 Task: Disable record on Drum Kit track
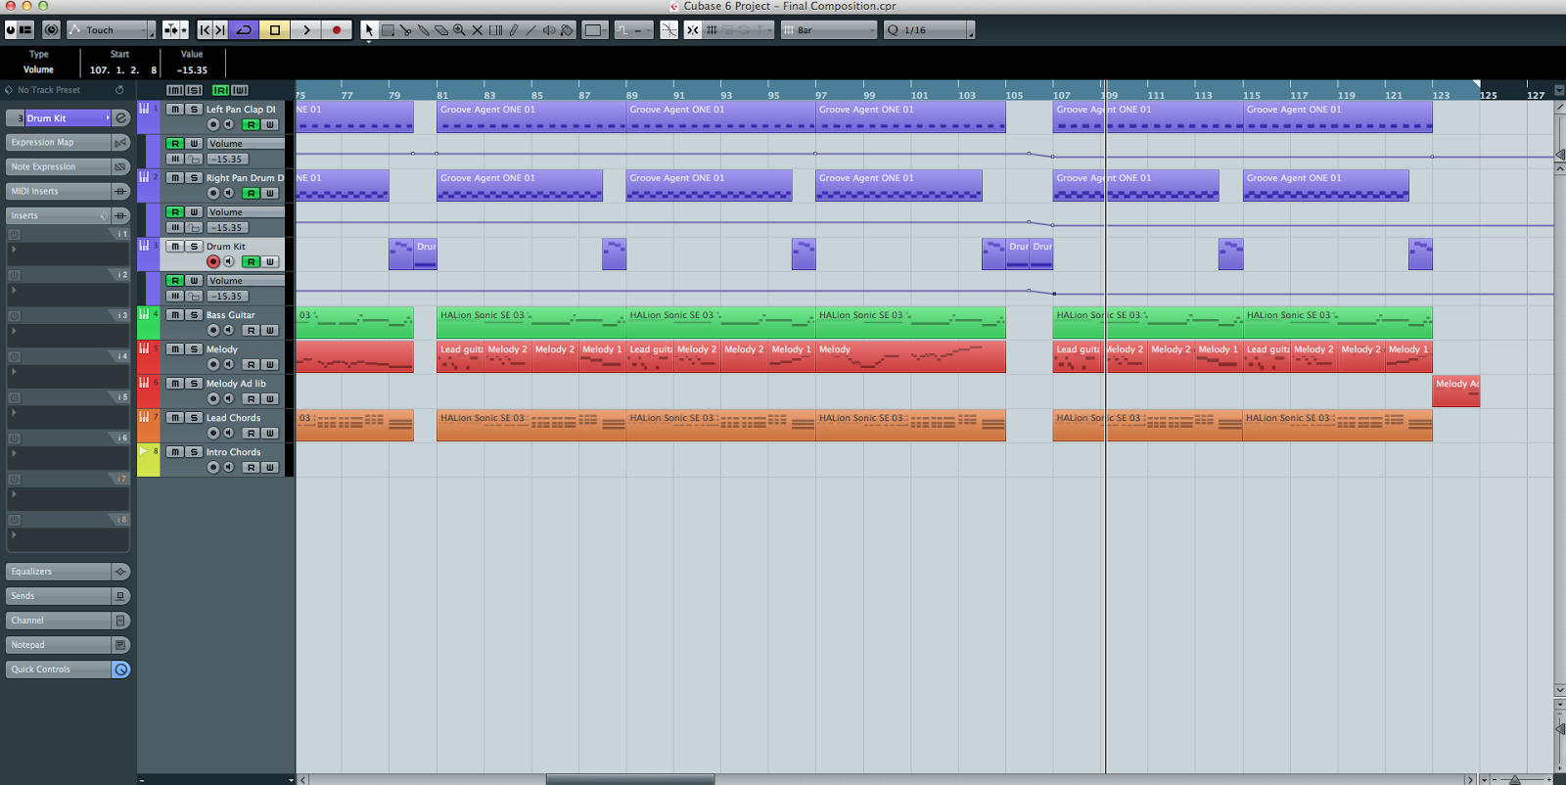[213, 261]
